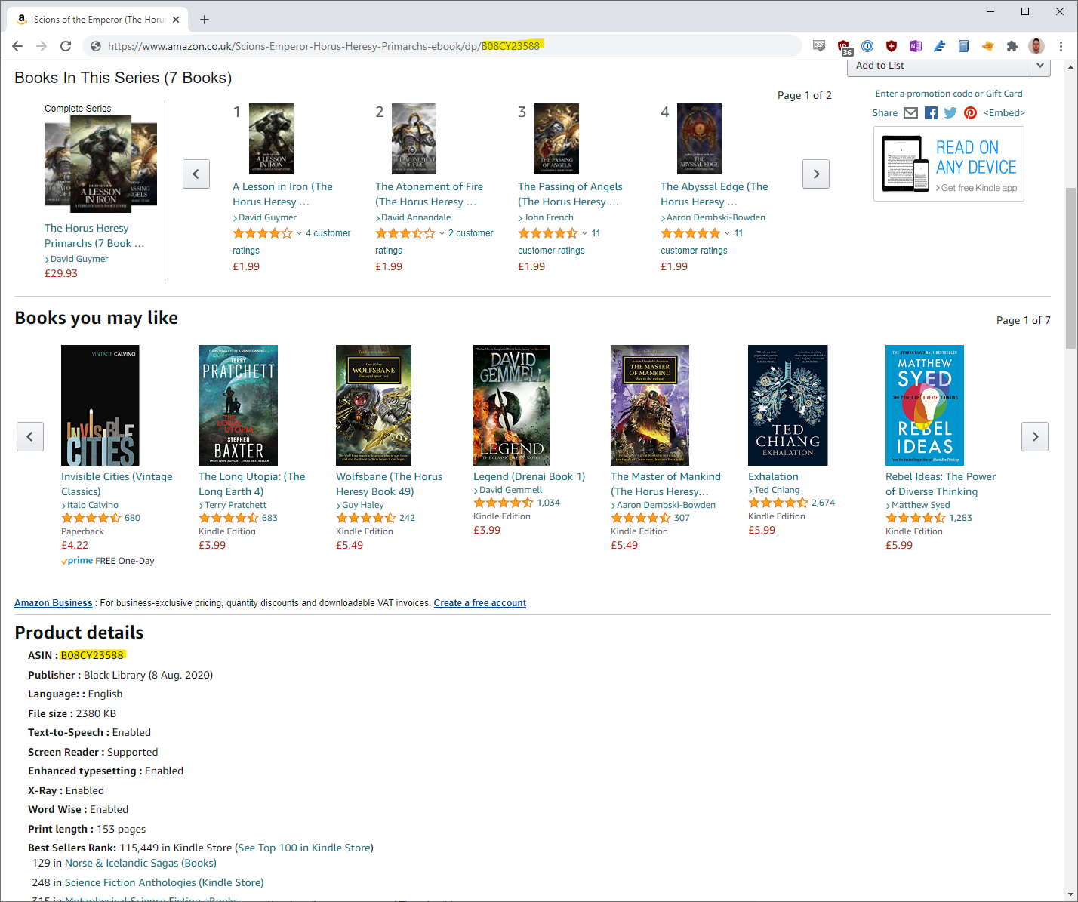Open The Atonement of Fire book title

tap(429, 194)
